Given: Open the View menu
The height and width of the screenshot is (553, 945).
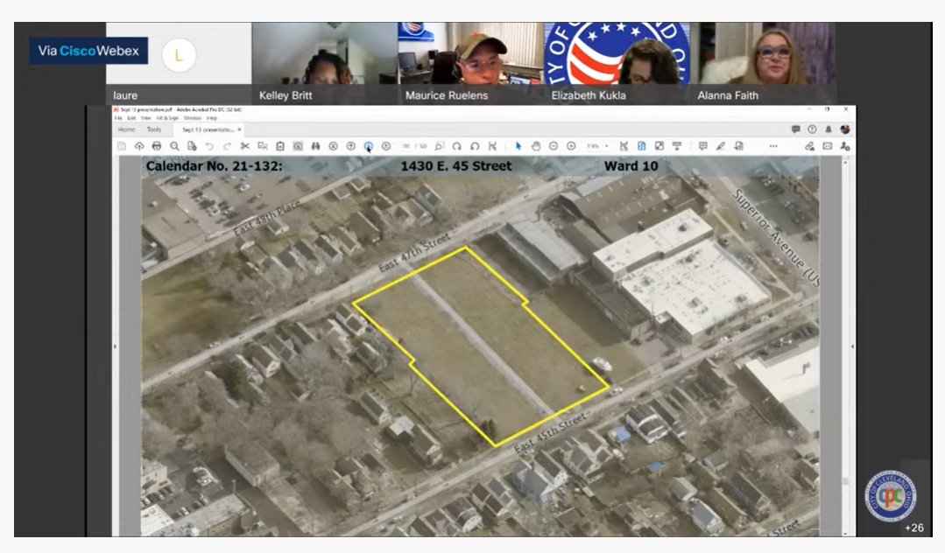Looking at the screenshot, I should (145, 118).
